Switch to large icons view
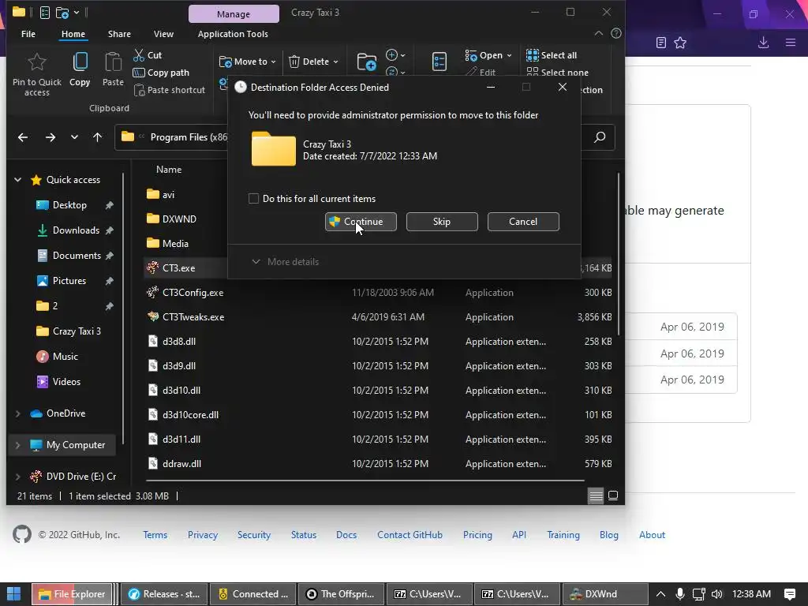Screen dimensions: 808x606 tap(613, 496)
